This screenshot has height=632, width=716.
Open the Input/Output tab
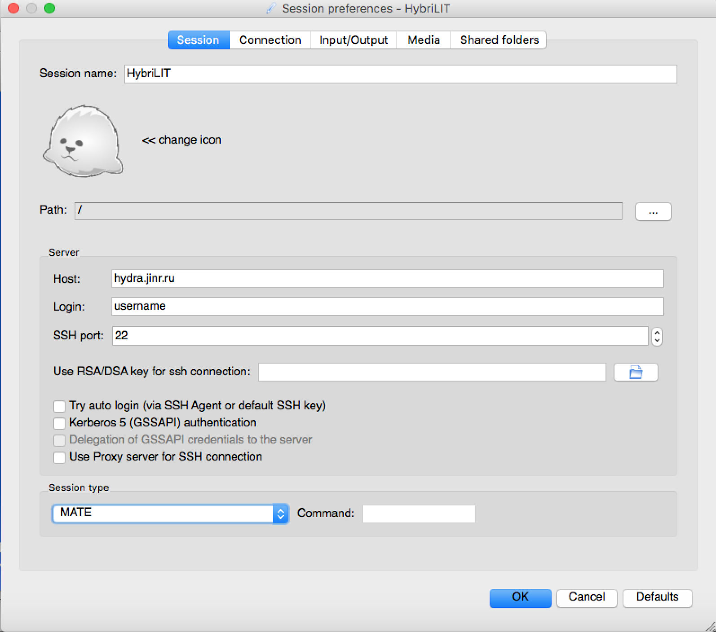pos(354,40)
